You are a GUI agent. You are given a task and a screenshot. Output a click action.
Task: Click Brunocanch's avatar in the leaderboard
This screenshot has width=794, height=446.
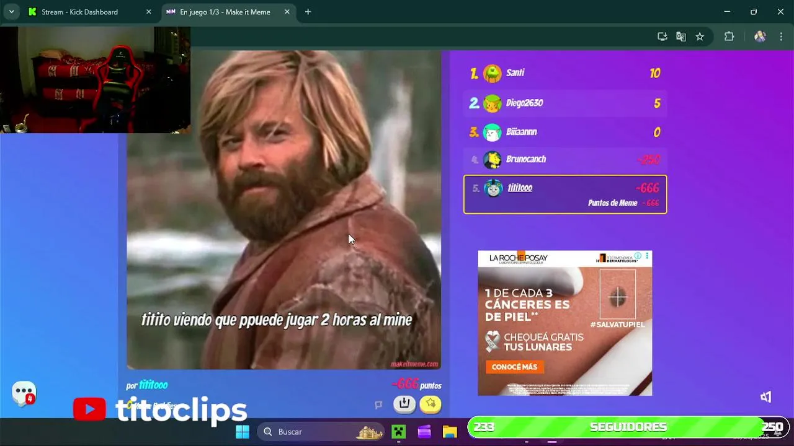pyautogui.click(x=493, y=160)
